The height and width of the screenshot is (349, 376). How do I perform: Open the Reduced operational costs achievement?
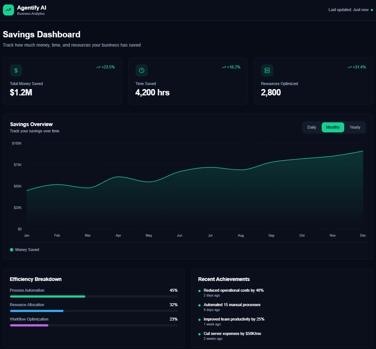(233, 290)
